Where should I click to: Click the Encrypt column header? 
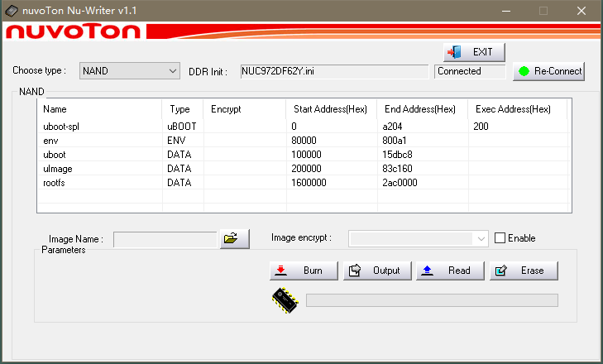click(x=245, y=109)
